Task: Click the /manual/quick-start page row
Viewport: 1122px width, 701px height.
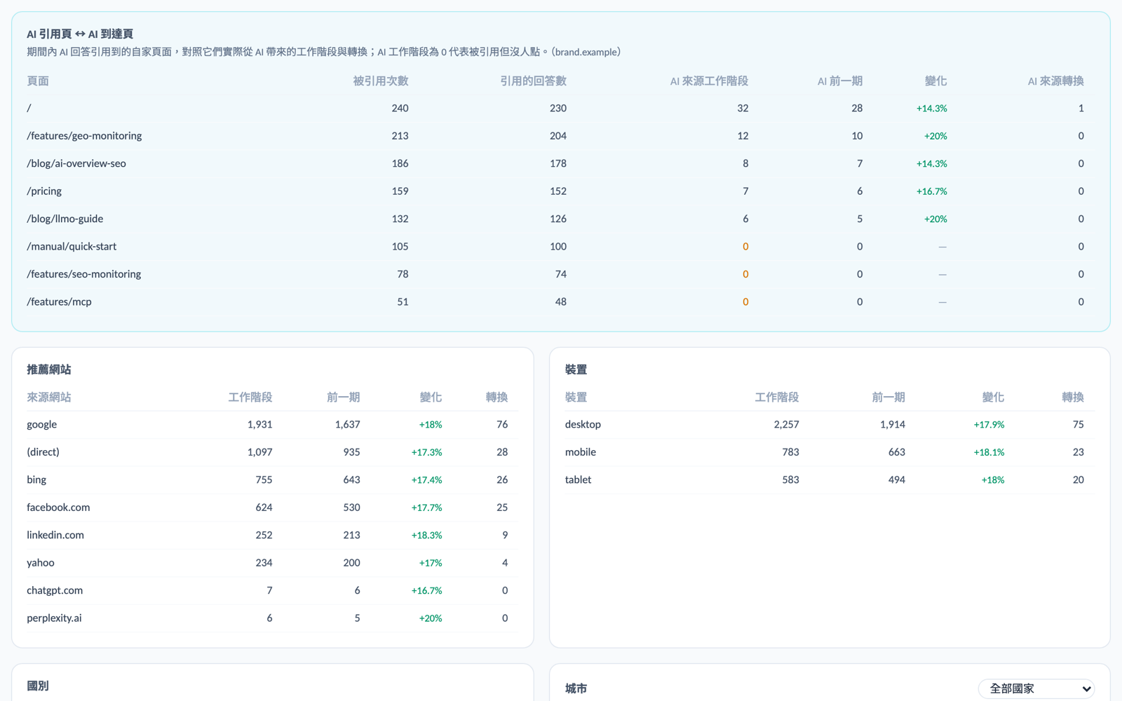Action: [x=560, y=246]
